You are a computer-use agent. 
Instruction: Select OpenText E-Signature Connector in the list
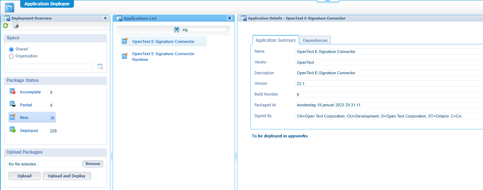tap(163, 41)
